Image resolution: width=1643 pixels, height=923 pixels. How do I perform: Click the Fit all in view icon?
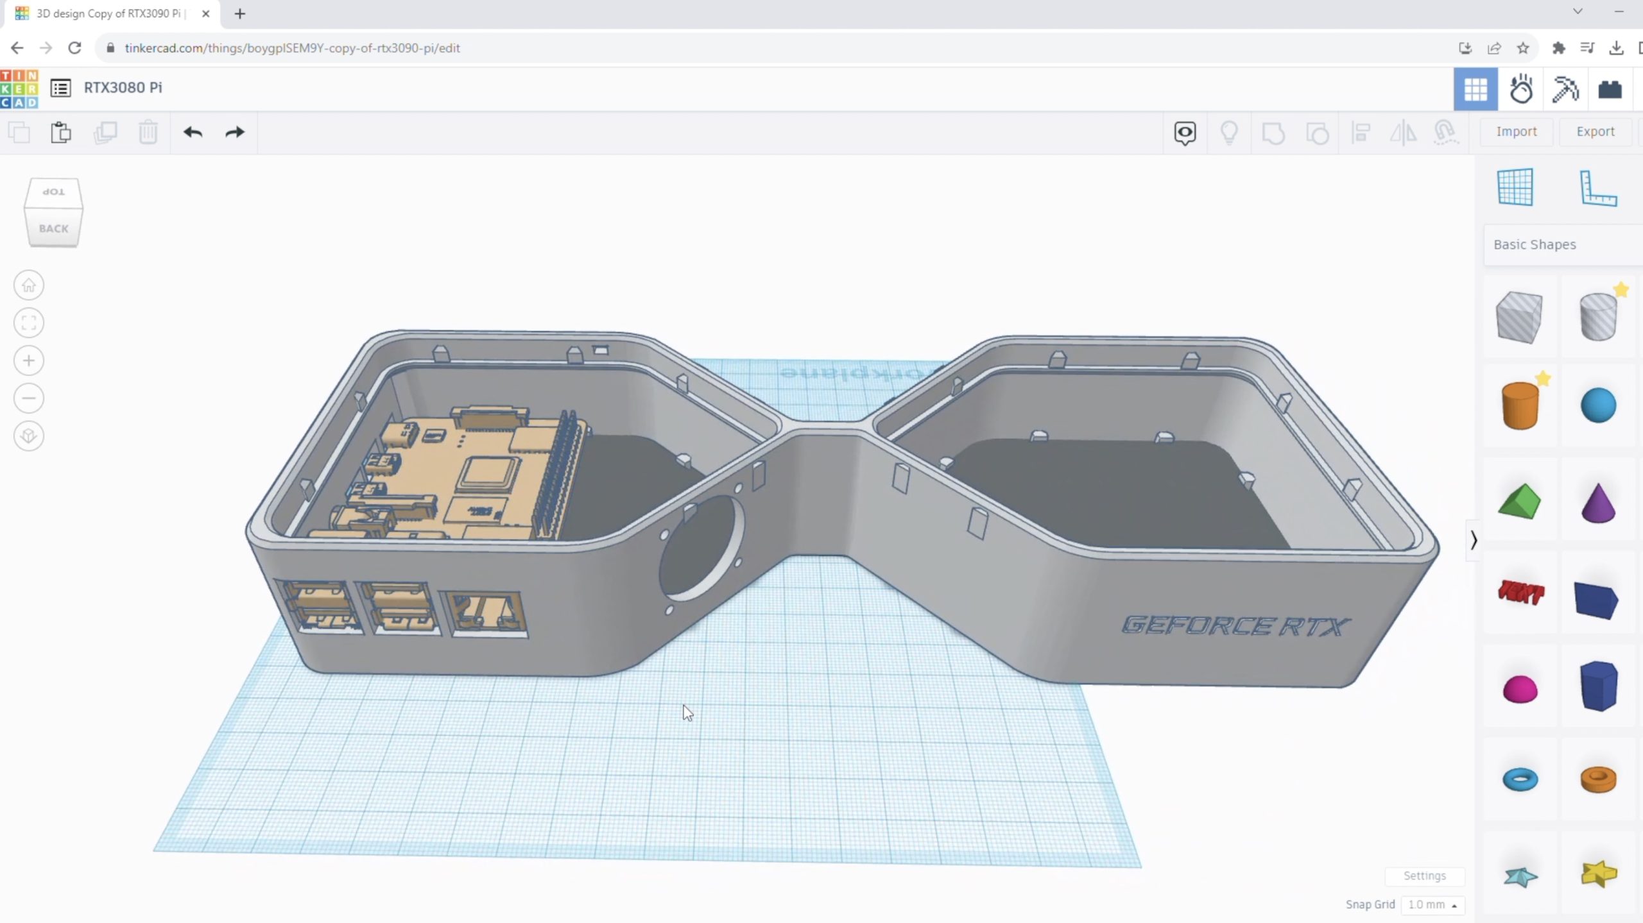click(29, 323)
